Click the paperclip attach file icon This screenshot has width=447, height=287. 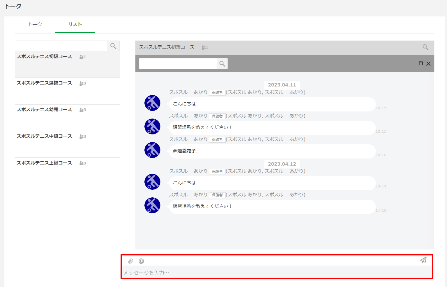(130, 261)
